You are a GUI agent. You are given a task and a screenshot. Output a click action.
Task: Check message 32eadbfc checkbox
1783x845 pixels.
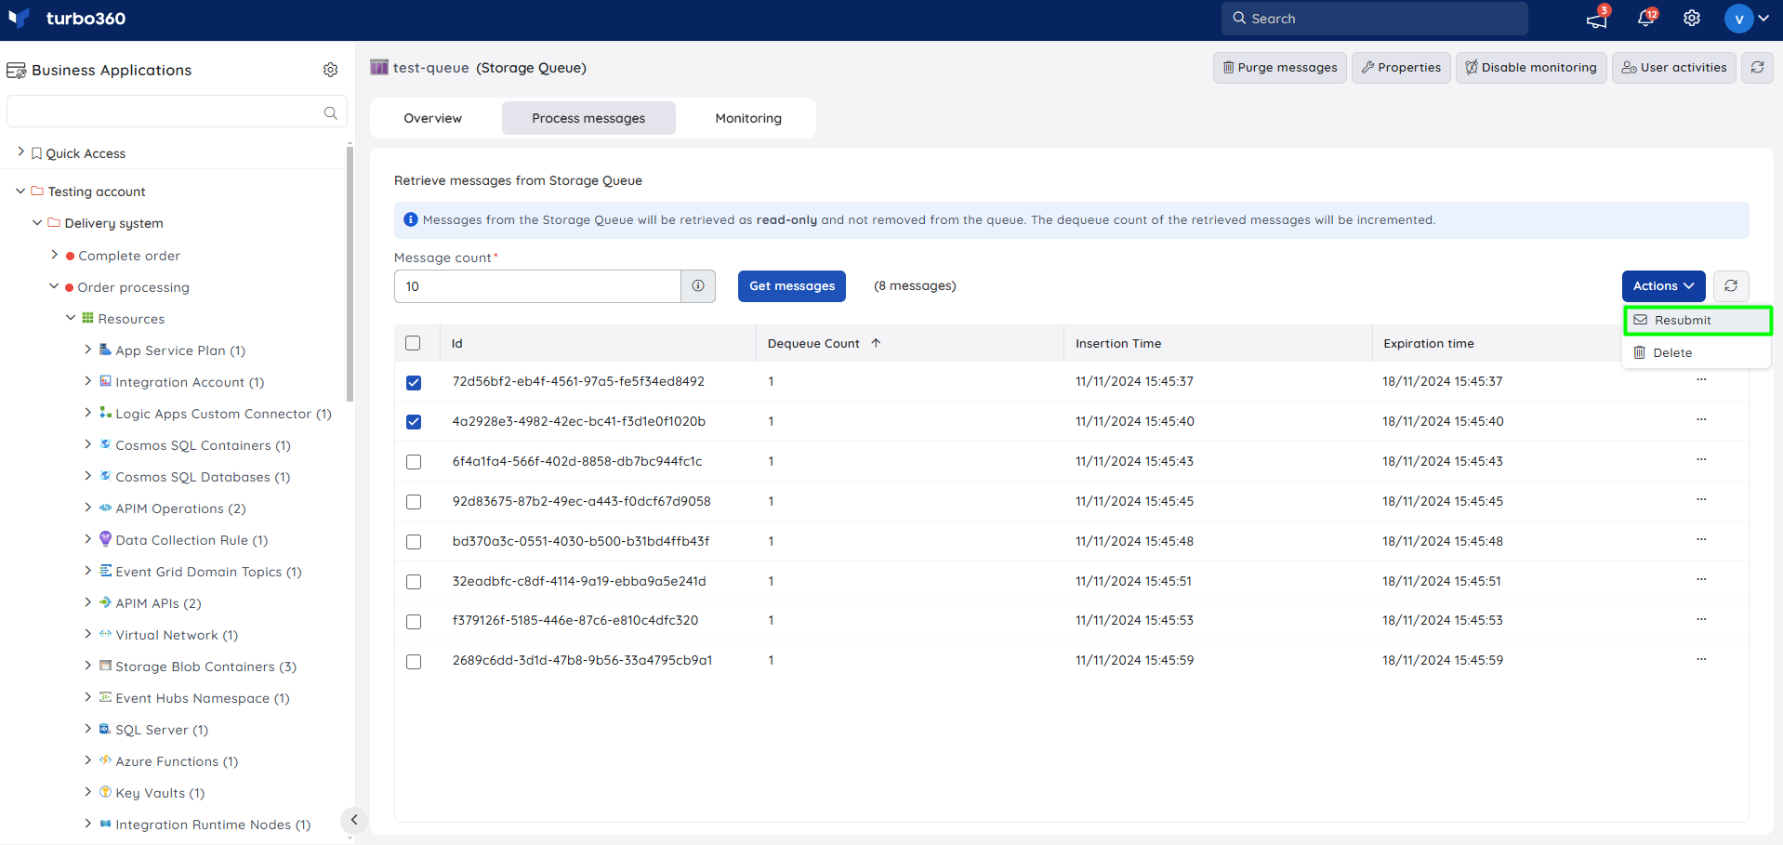pyautogui.click(x=414, y=582)
